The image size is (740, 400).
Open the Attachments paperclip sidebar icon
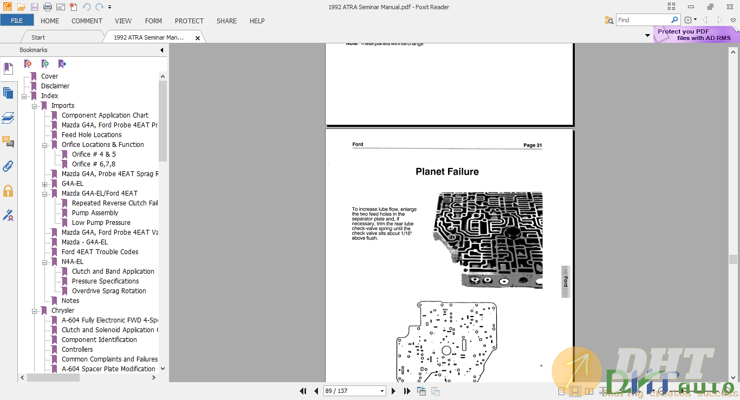pos(8,166)
